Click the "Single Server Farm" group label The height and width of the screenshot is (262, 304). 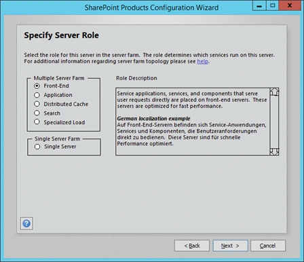tap(57, 138)
